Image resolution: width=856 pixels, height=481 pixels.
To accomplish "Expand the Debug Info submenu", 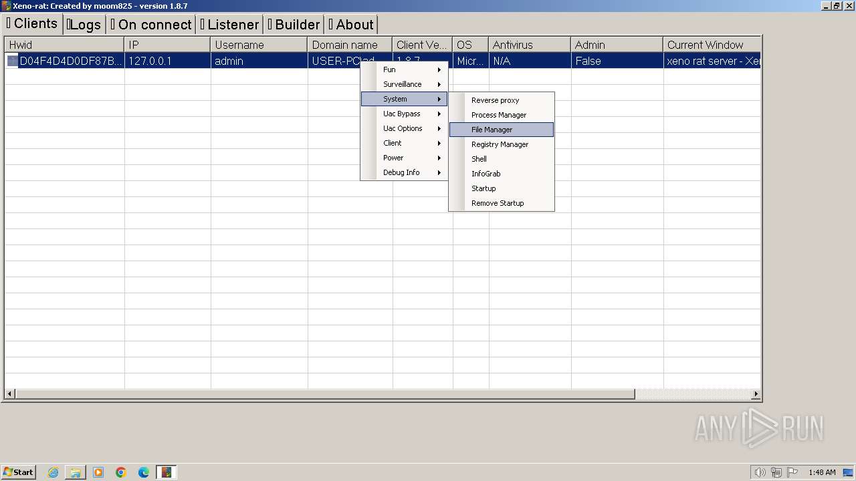I will coord(404,172).
